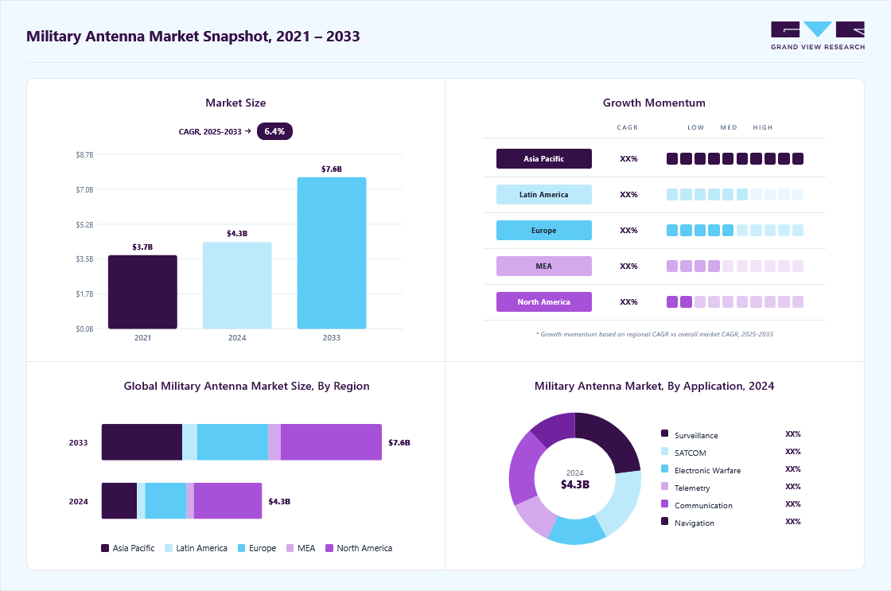The width and height of the screenshot is (891, 591).
Task: Click the North America segment of the 2033 bar
Action: pyautogui.click(x=331, y=442)
